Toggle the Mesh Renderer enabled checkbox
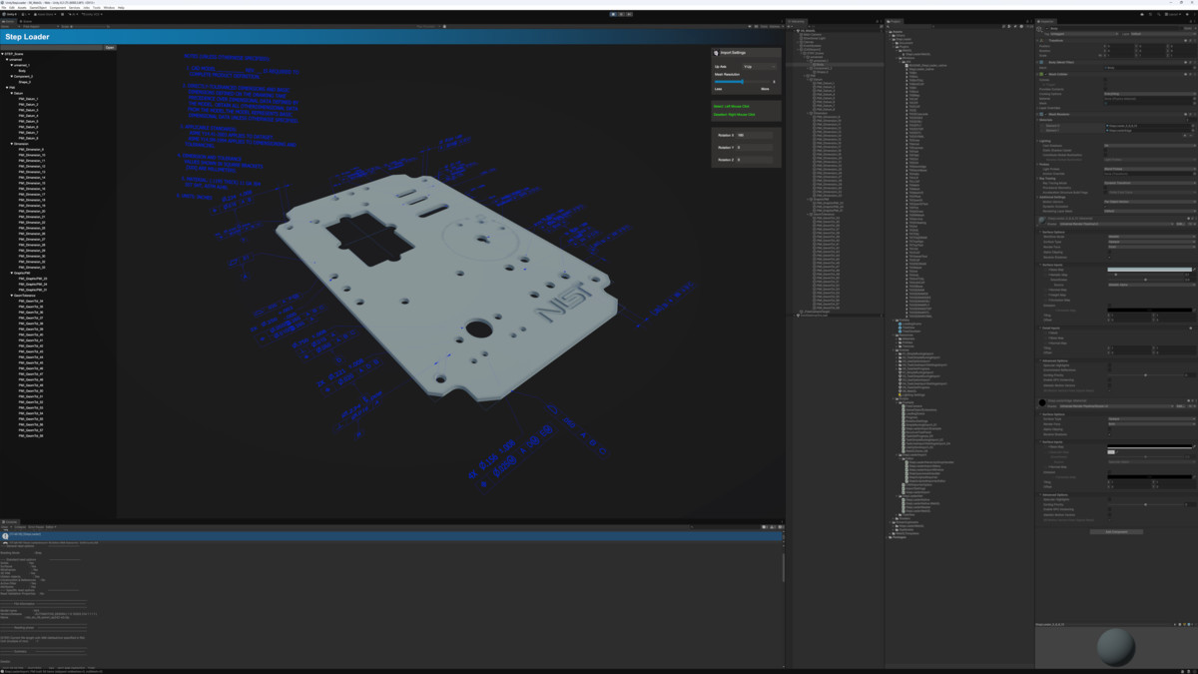This screenshot has width=1198, height=674. click(1045, 114)
